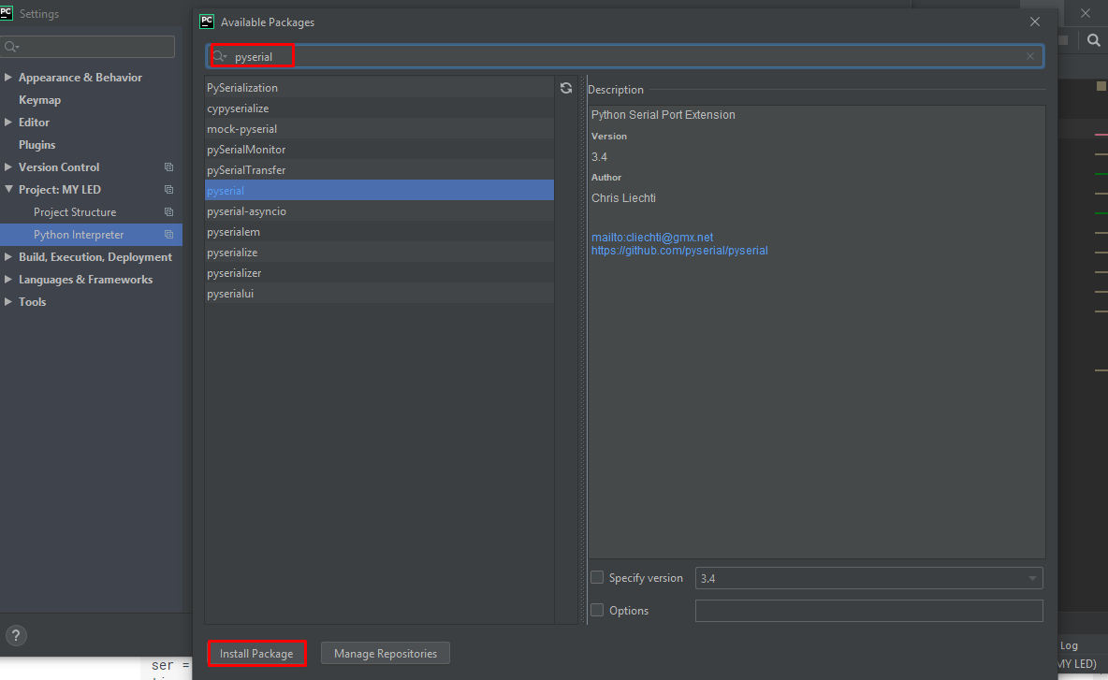
Task: Expand Appearance & Behavior settings
Action: point(7,77)
